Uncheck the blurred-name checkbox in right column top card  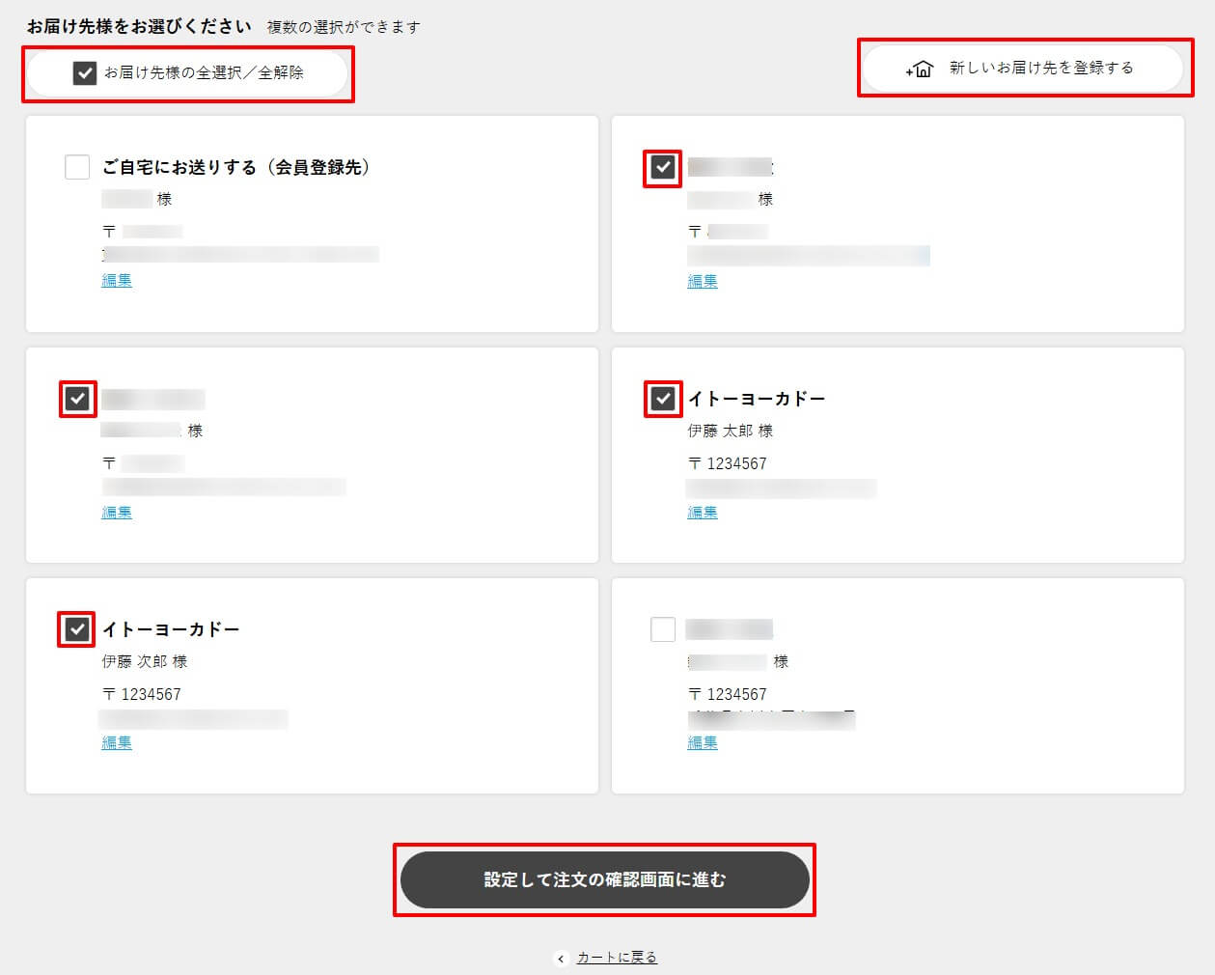[663, 167]
